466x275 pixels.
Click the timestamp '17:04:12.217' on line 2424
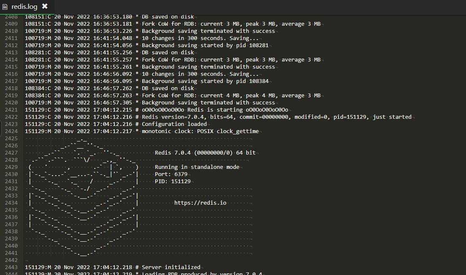[x=113, y=131]
